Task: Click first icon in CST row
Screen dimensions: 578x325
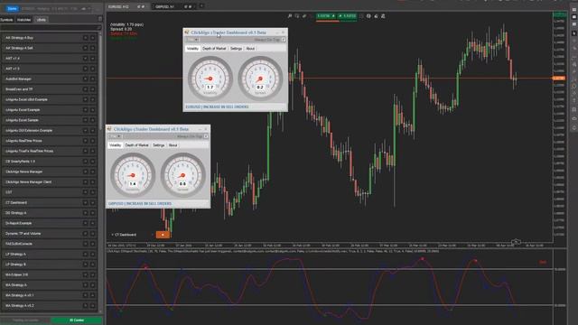Action: click(x=85, y=192)
